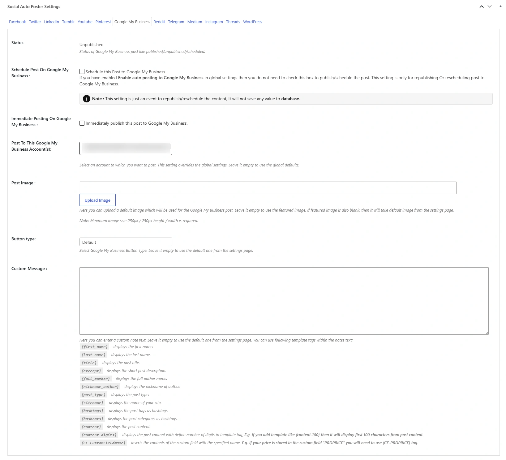Image resolution: width=506 pixels, height=460 pixels.
Task: Click the {full_author} template tag
Action: (96, 379)
